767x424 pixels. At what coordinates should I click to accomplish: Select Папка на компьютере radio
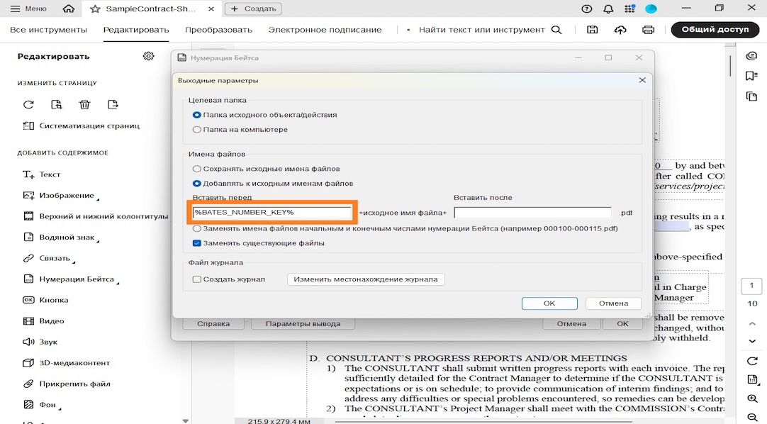[x=196, y=130]
